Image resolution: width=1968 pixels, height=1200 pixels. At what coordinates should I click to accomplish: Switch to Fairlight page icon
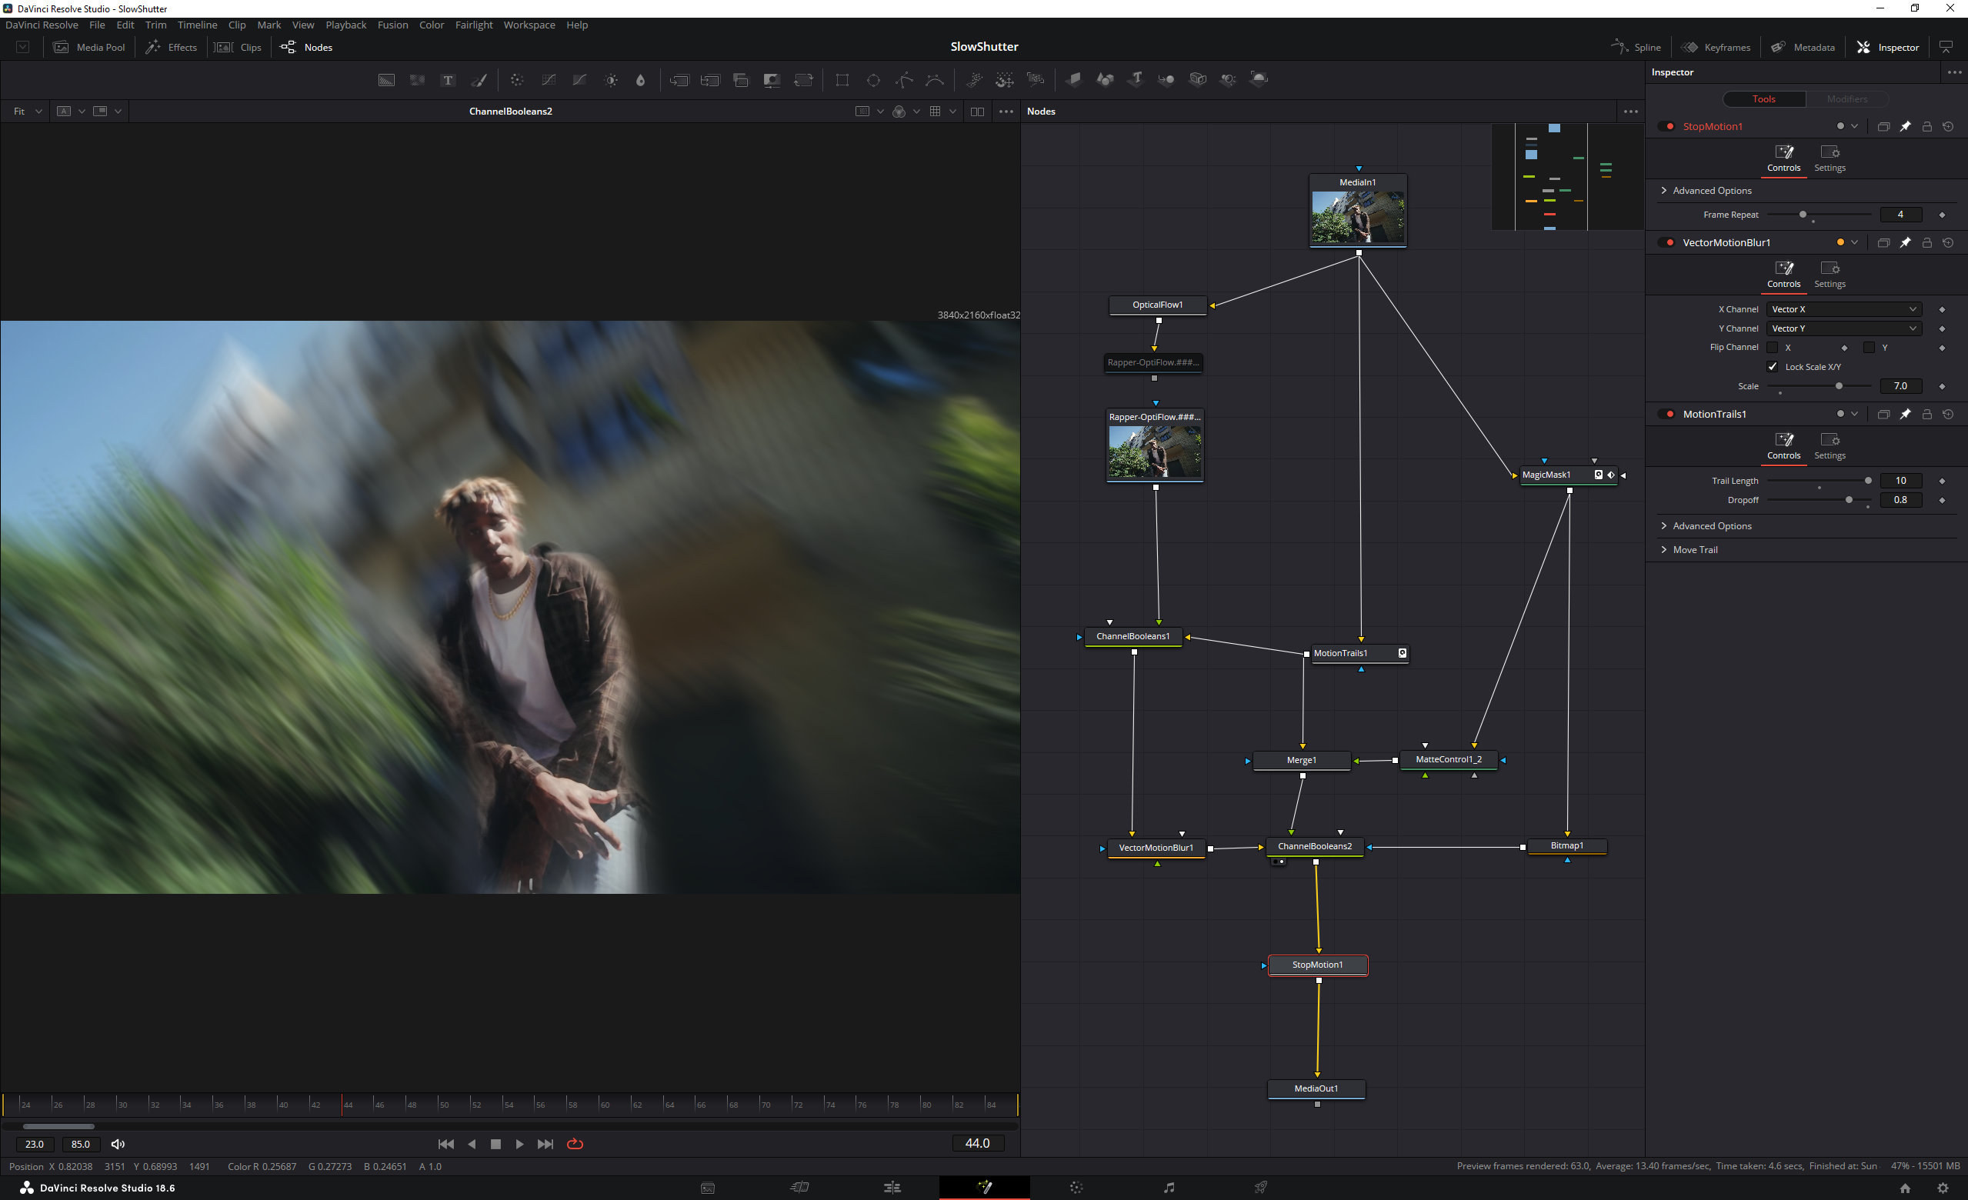coord(1169,1187)
